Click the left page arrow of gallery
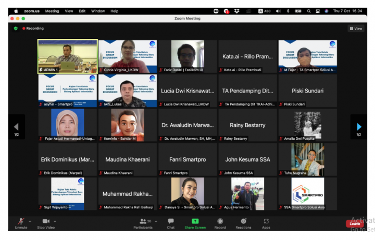Viewport: 375px width, 240px height. 16,127
